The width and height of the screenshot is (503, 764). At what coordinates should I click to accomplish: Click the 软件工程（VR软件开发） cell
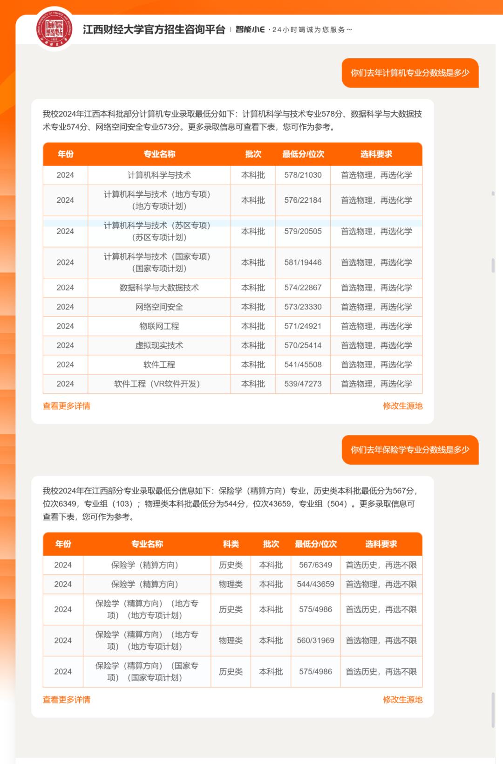(x=159, y=384)
